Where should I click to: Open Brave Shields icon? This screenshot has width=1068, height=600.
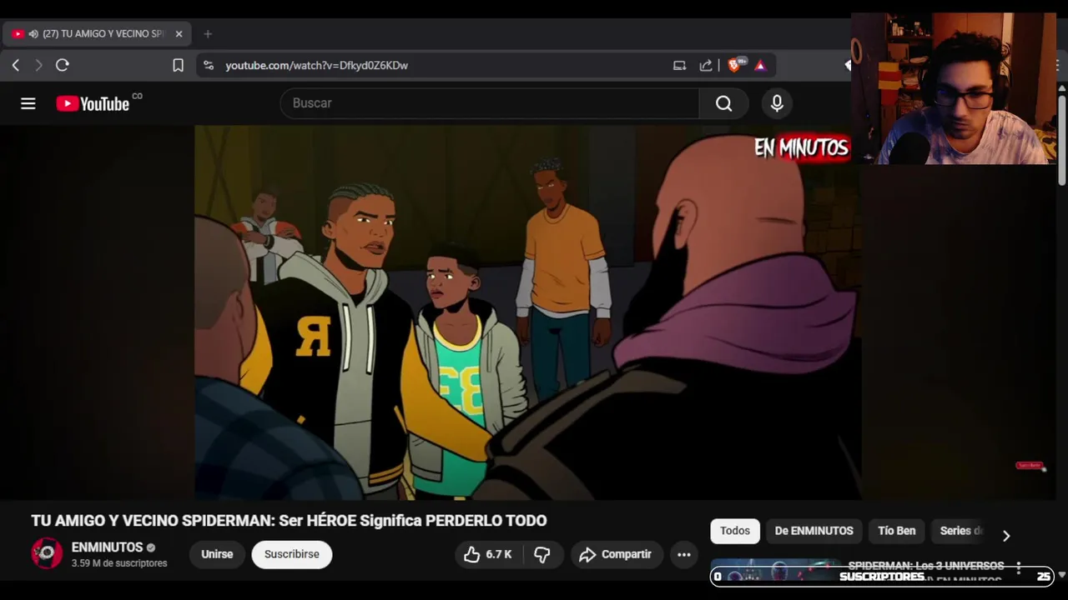[x=736, y=65]
